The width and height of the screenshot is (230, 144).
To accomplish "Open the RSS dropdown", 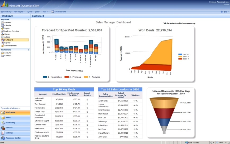I will (x=46, y=12).
